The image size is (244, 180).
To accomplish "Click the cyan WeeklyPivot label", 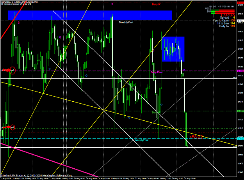I will point(141,140).
